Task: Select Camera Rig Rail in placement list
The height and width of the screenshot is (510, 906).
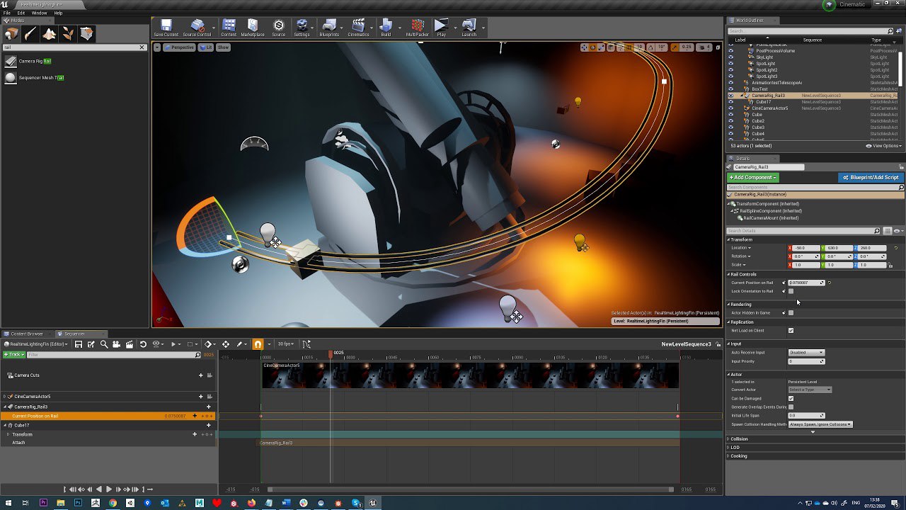Action: [75, 62]
